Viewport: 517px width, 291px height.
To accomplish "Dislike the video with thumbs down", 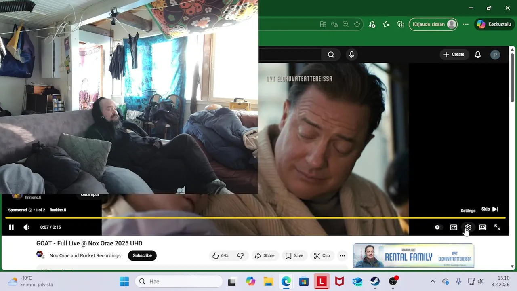I will (x=240, y=255).
